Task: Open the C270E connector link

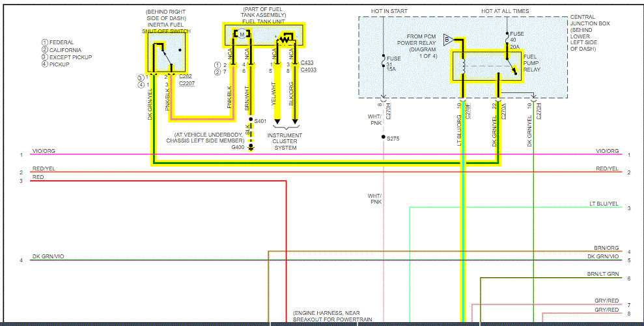Action: (x=469, y=111)
